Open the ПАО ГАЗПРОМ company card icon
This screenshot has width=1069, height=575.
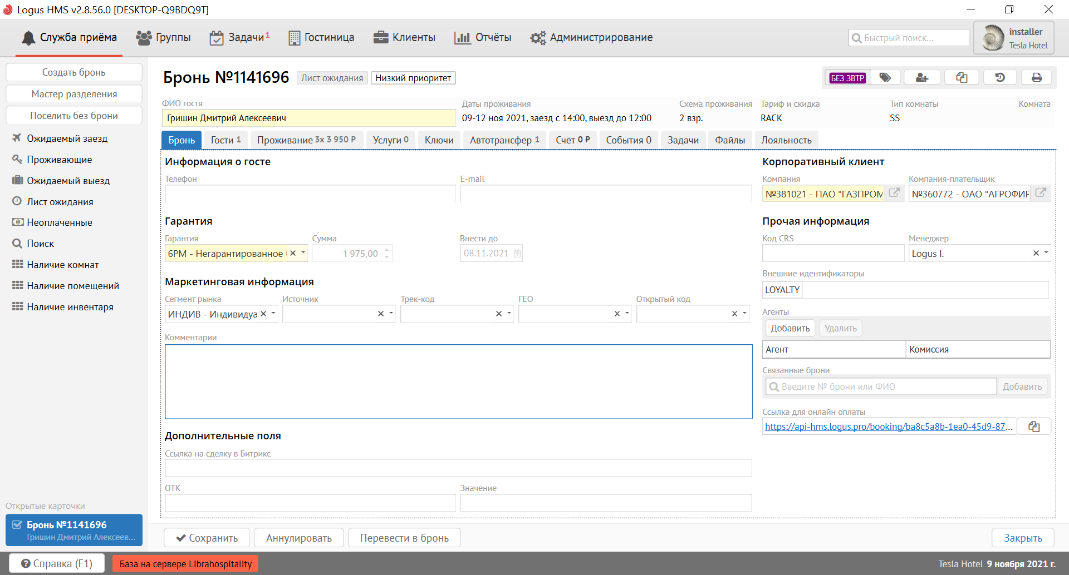(x=894, y=193)
